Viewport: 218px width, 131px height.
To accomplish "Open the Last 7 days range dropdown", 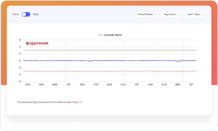I will [195, 14].
